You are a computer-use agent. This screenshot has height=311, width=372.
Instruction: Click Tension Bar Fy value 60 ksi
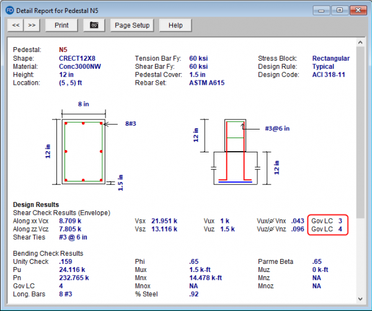tap(198, 58)
